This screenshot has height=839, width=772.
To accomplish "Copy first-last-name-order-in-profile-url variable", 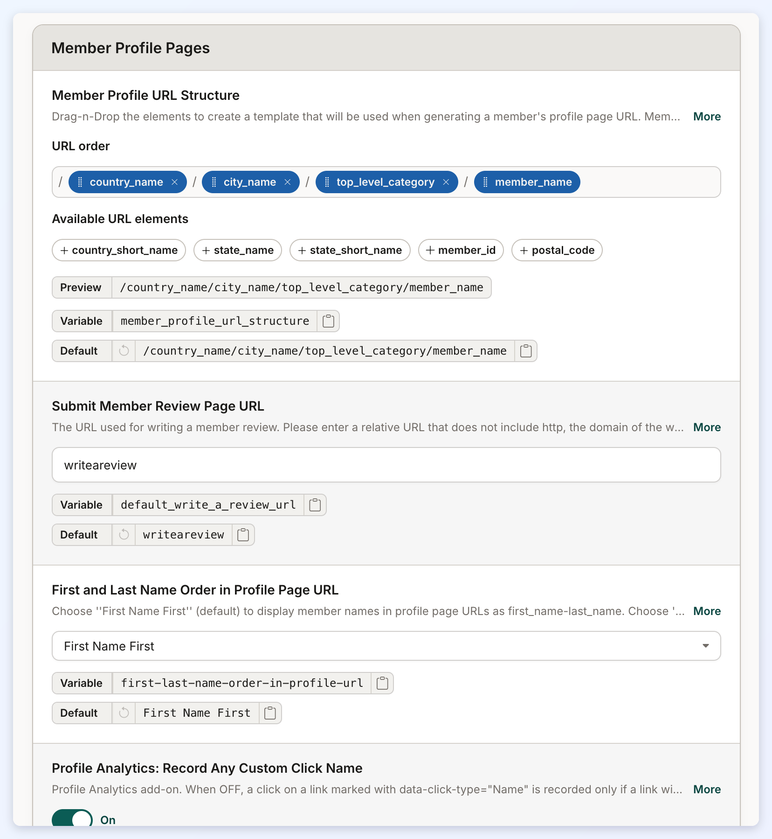I will (382, 683).
